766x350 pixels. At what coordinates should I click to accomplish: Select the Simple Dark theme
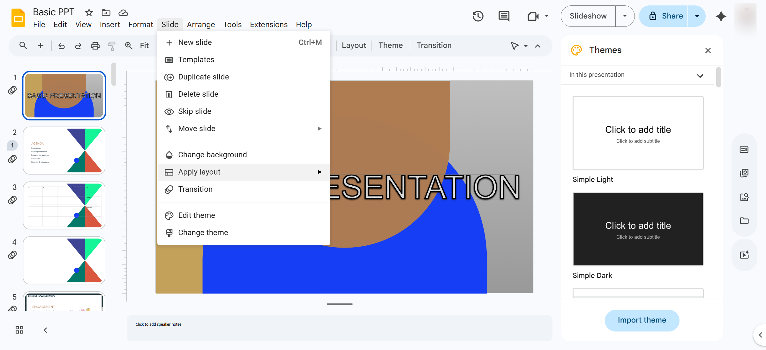638,229
